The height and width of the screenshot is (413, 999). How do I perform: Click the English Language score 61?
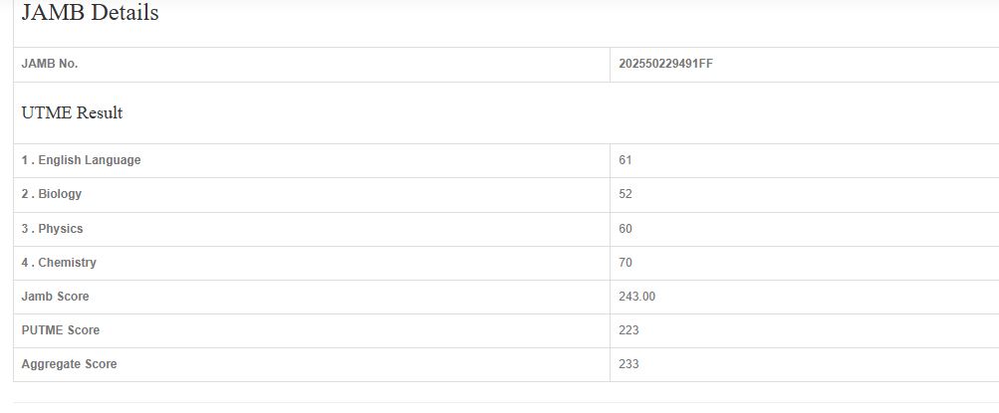pyautogui.click(x=625, y=160)
